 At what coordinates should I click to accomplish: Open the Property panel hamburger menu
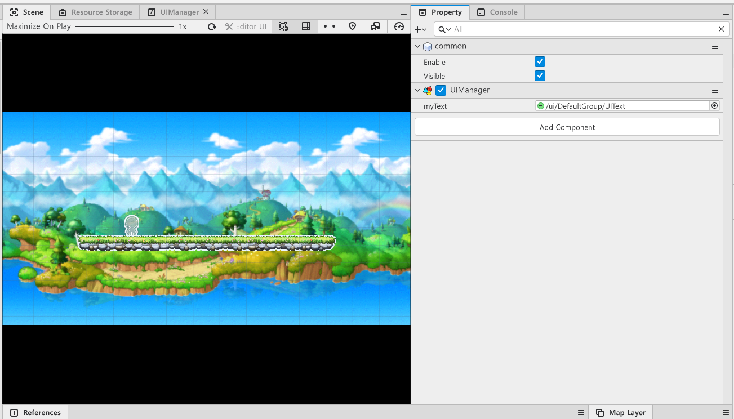[726, 12]
